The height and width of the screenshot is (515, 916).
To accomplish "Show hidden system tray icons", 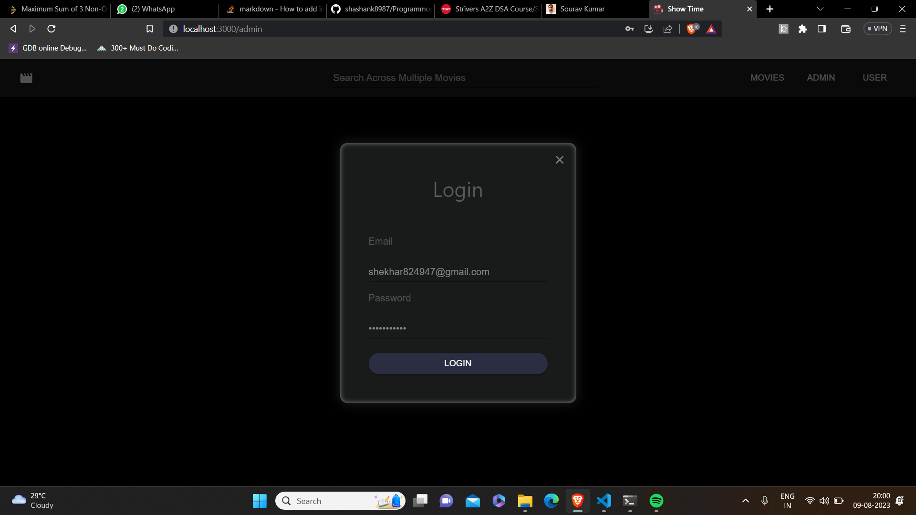I will tap(745, 501).
